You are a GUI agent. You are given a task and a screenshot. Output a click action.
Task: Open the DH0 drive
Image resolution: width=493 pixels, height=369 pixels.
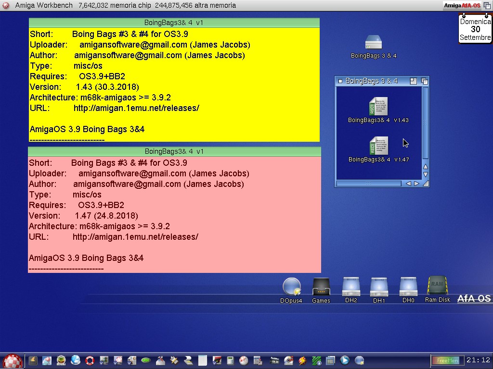pos(408,287)
